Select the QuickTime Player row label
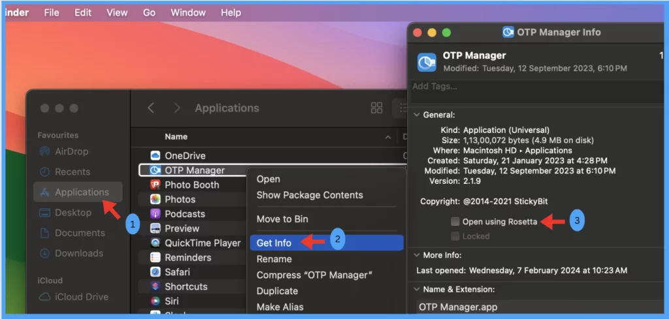The height and width of the screenshot is (319, 669). pyautogui.click(x=203, y=243)
